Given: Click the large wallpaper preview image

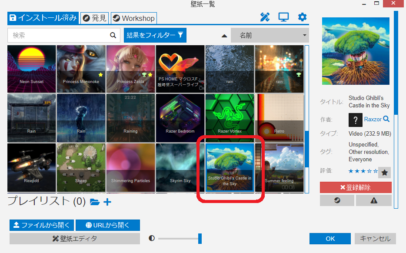Looking at the screenshot, I should [x=356, y=51].
